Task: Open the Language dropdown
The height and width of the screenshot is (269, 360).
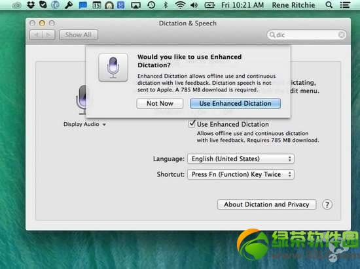Action: [241, 159]
